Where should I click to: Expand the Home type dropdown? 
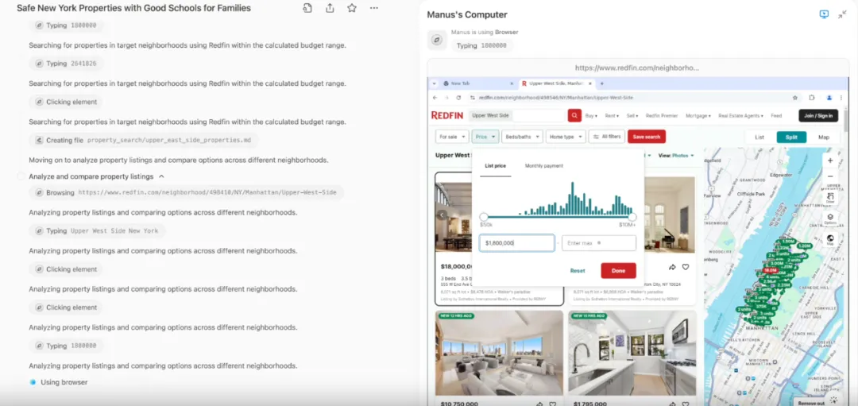tap(566, 137)
